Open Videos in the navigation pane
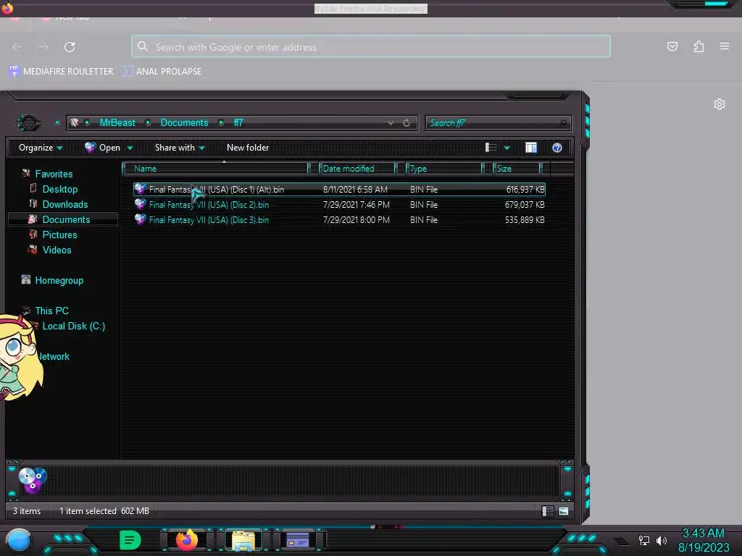 [x=57, y=250]
